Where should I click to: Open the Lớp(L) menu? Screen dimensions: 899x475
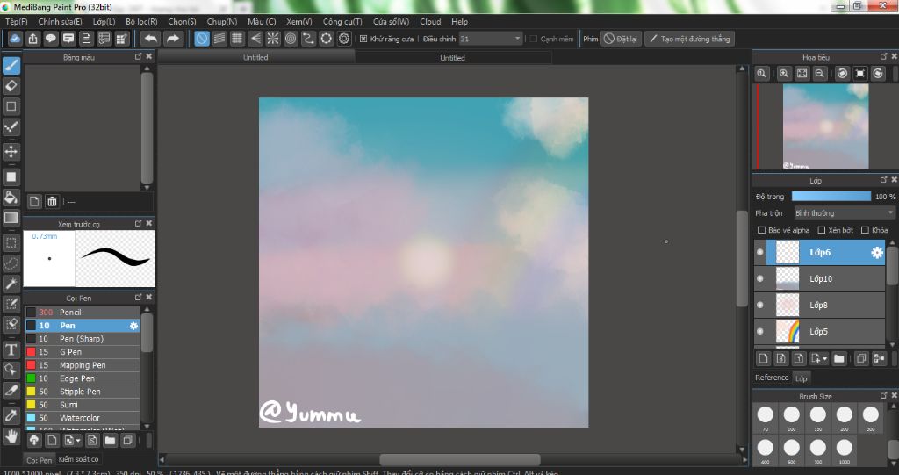point(104,21)
